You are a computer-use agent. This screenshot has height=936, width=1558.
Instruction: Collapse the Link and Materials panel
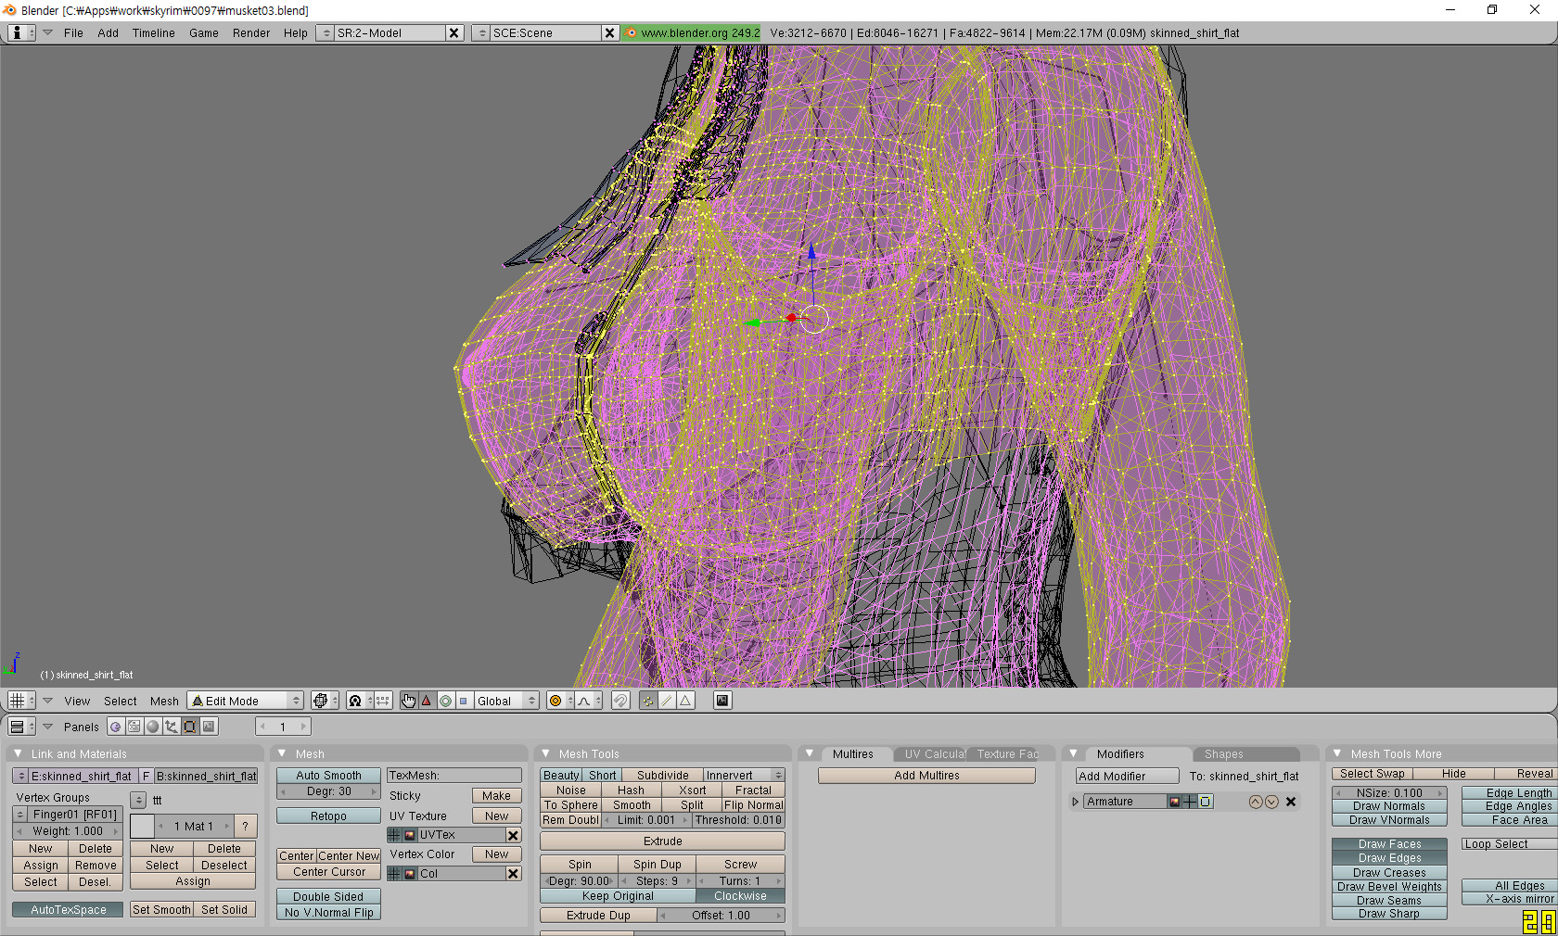(18, 753)
